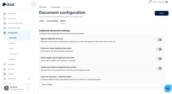
Task: Click the dost logo
Action: coord(8,4)
